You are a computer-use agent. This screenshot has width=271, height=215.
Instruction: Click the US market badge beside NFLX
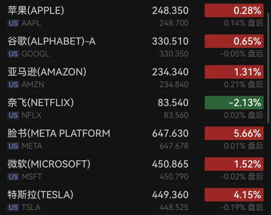[13, 115]
